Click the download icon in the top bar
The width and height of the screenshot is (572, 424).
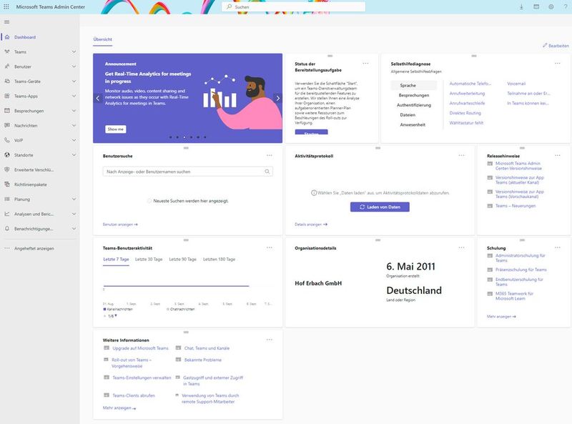(521, 6)
